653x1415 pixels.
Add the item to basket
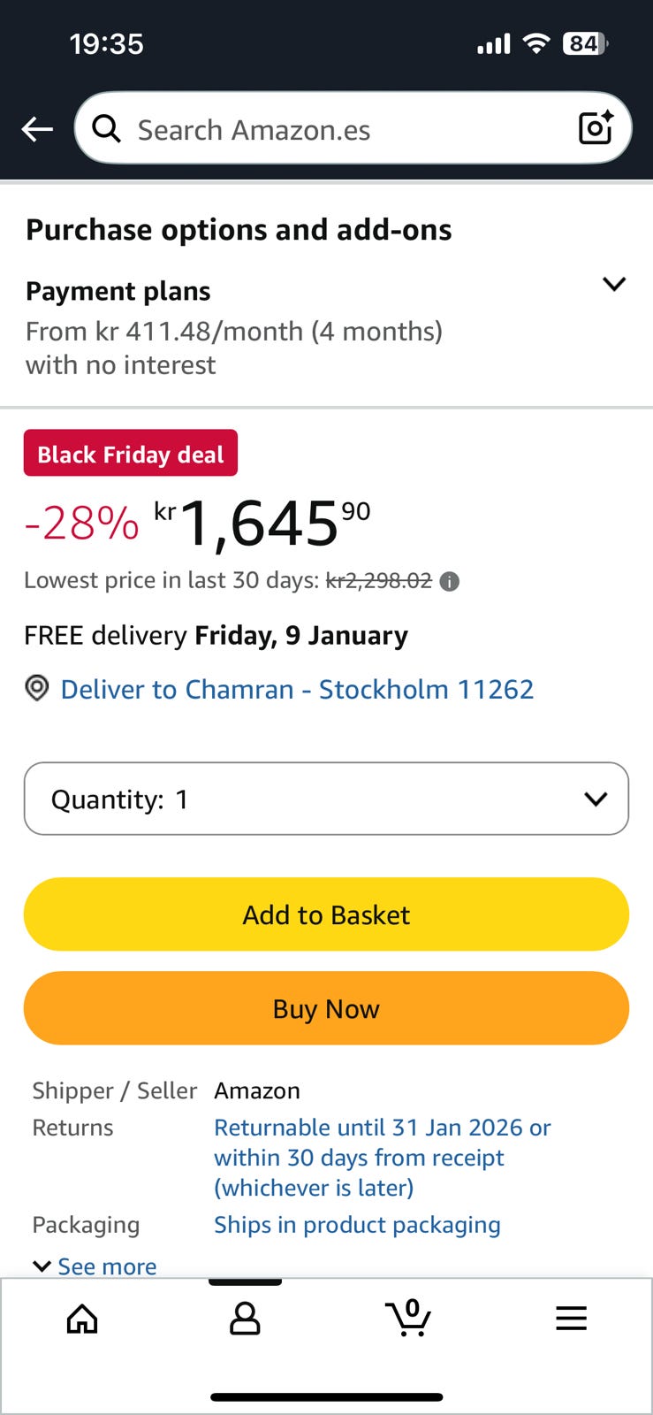tap(326, 914)
